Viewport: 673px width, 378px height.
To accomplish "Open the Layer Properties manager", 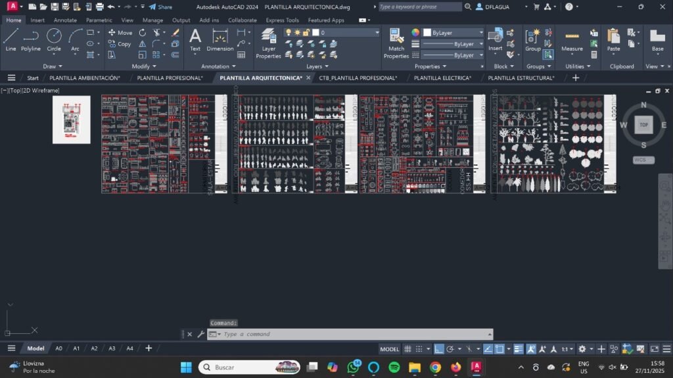I will [268, 42].
